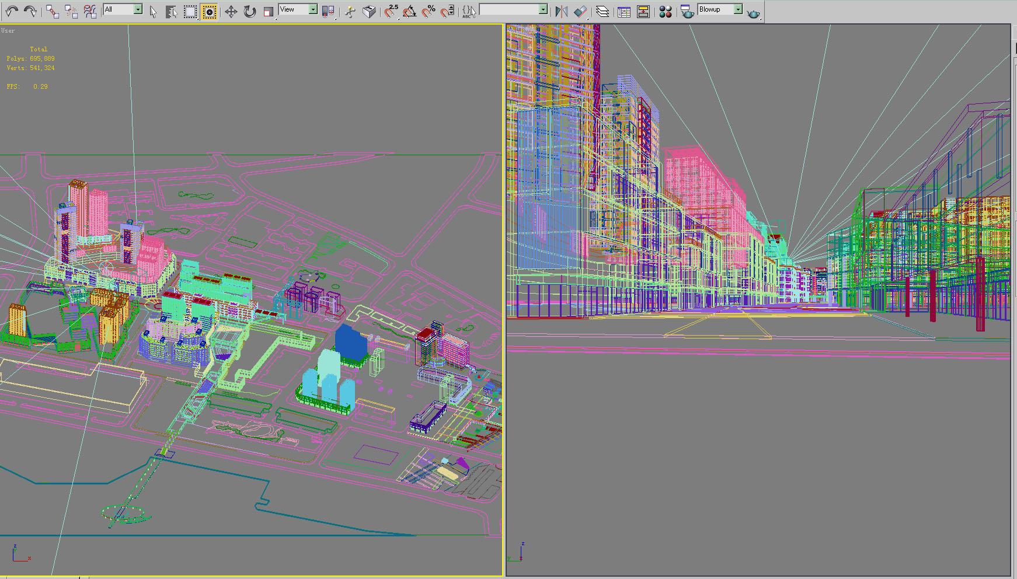Click the Align tool icon
Viewport: 1017px width, 579px height.
[x=580, y=11]
